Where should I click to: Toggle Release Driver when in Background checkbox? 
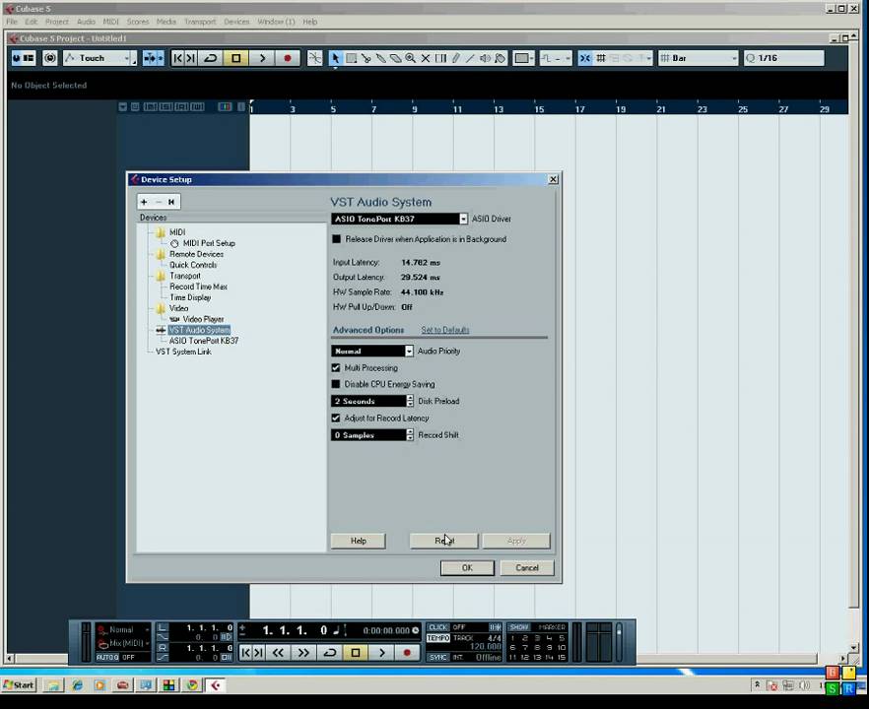[x=336, y=239]
